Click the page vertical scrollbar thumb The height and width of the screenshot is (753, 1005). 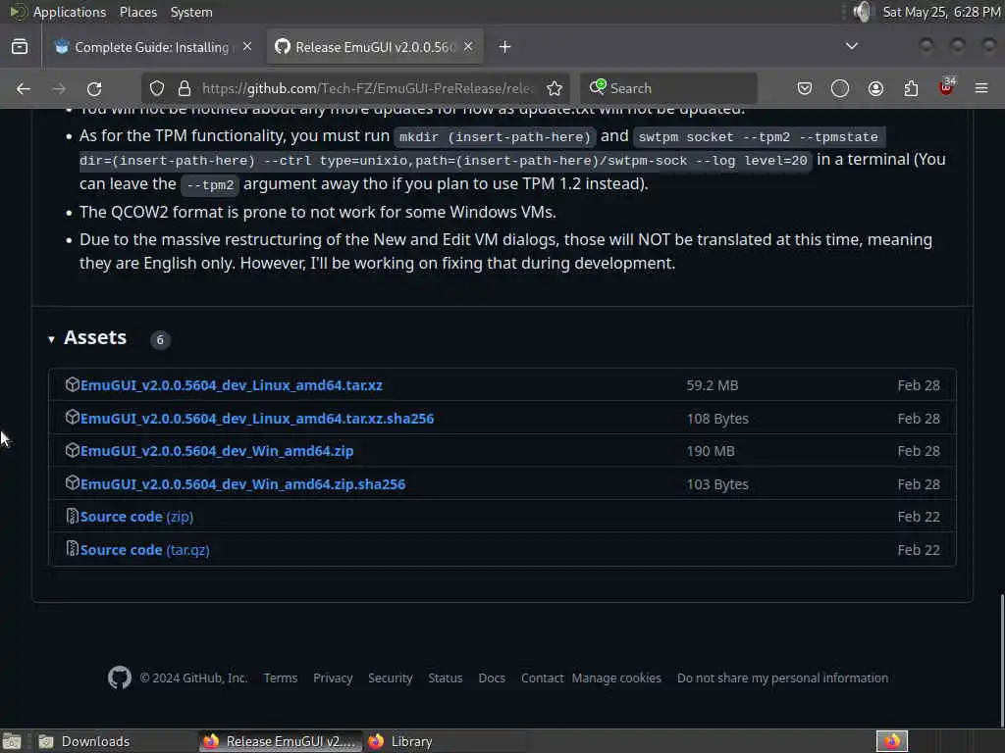1002,660
